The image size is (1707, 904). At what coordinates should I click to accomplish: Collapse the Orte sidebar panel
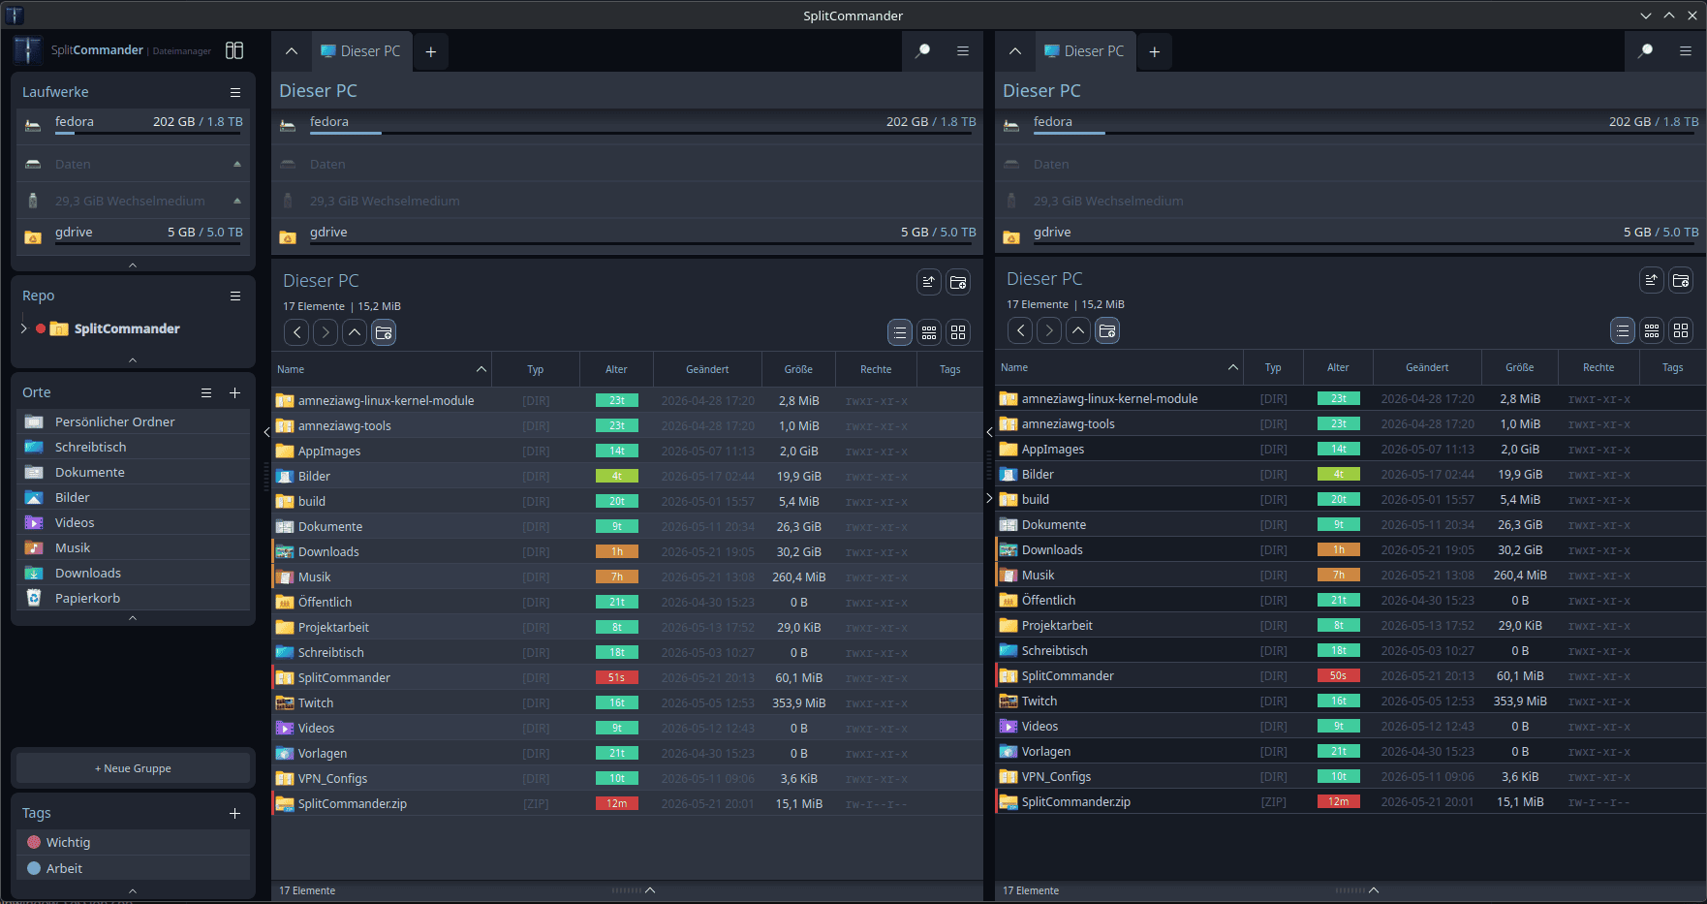coord(133,617)
